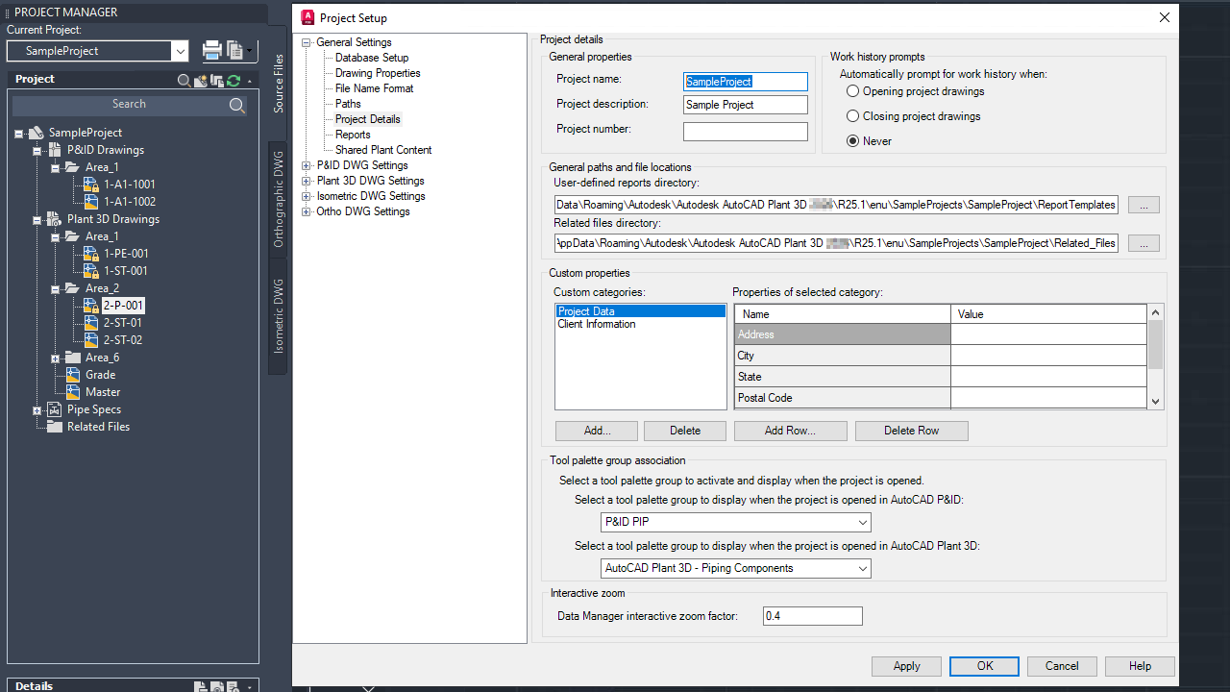Click the Project name input field

click(x=746, y=82)
